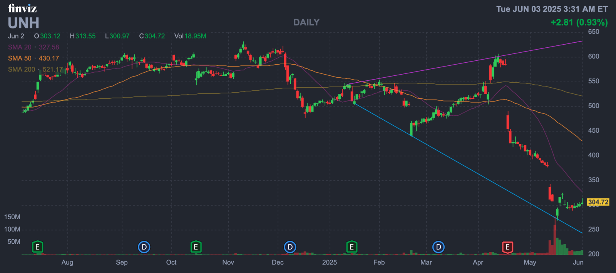Click the open price 303.12
The height and width of the screenshot is (273, 616).
50,36
